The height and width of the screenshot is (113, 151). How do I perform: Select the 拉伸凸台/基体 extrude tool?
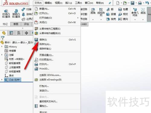coord(6,14)
